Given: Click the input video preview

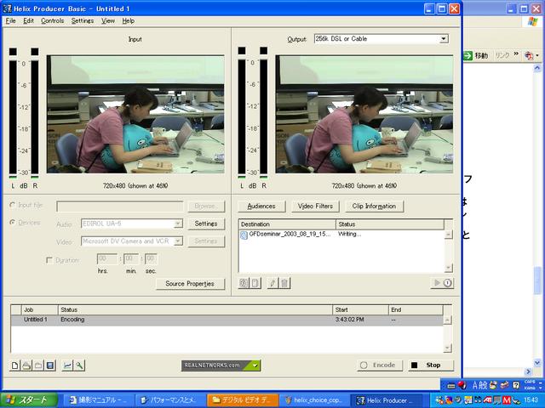Looking at the screenshot, I should click(135, 114).
